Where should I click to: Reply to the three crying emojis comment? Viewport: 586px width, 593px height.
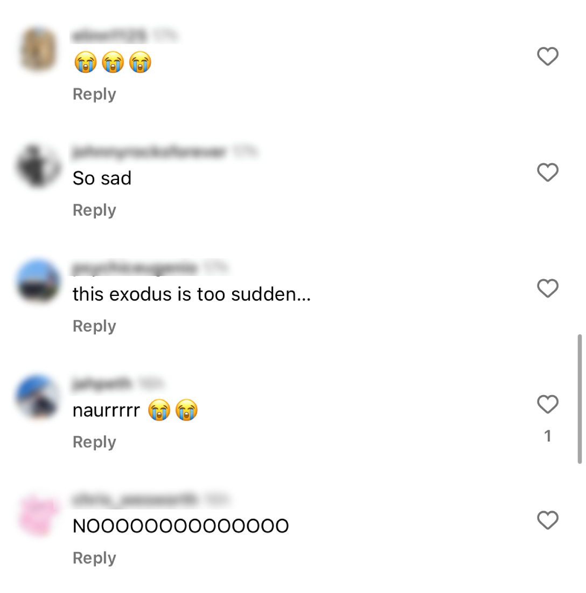(94, 94)
